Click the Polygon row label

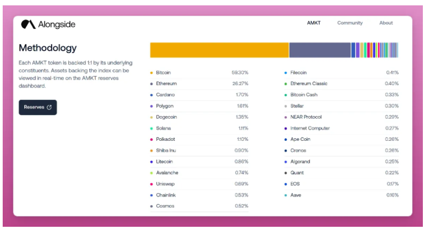[165, 106]
